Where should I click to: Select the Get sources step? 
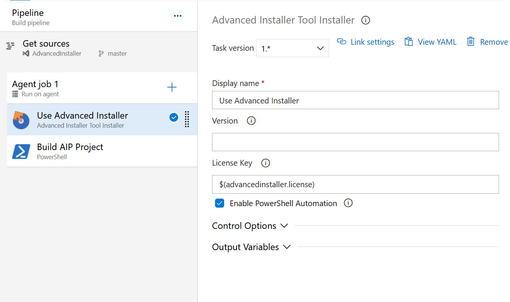pyautogui.click(x=98, y=48)
